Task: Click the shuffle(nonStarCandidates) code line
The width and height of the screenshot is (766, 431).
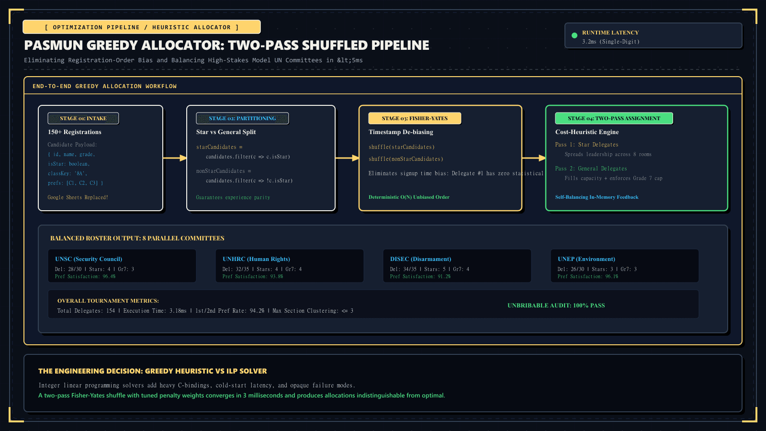Action: click(x=406, y=159)
